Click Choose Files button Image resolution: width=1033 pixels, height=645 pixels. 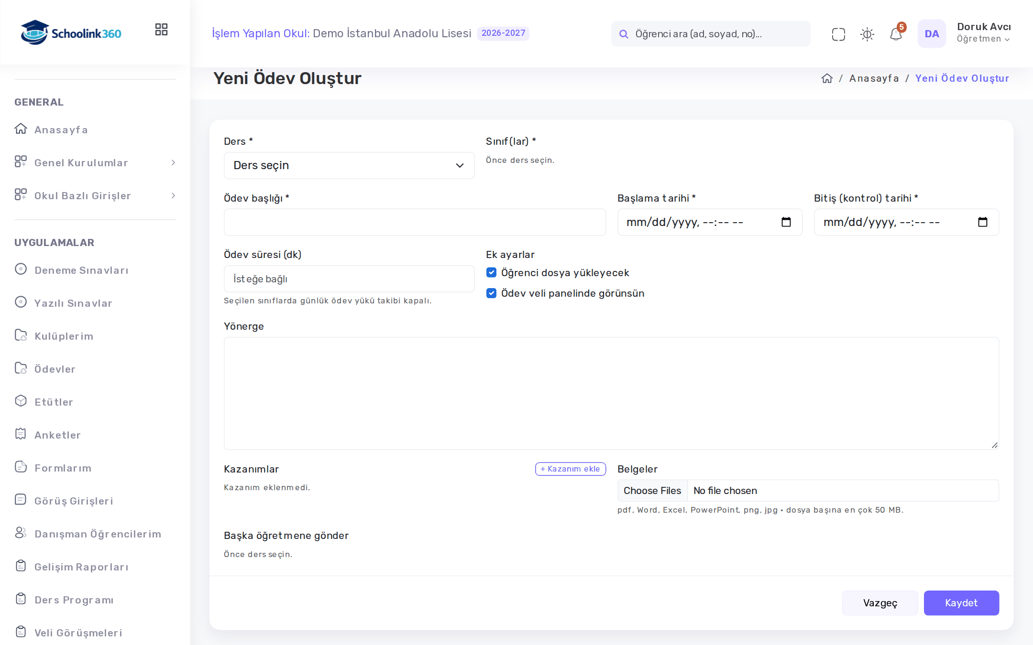click(652, 491)
